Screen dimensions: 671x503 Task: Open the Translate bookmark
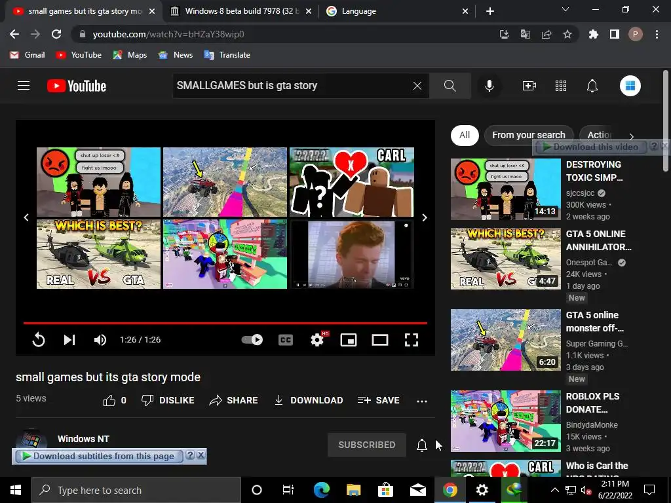227,55
